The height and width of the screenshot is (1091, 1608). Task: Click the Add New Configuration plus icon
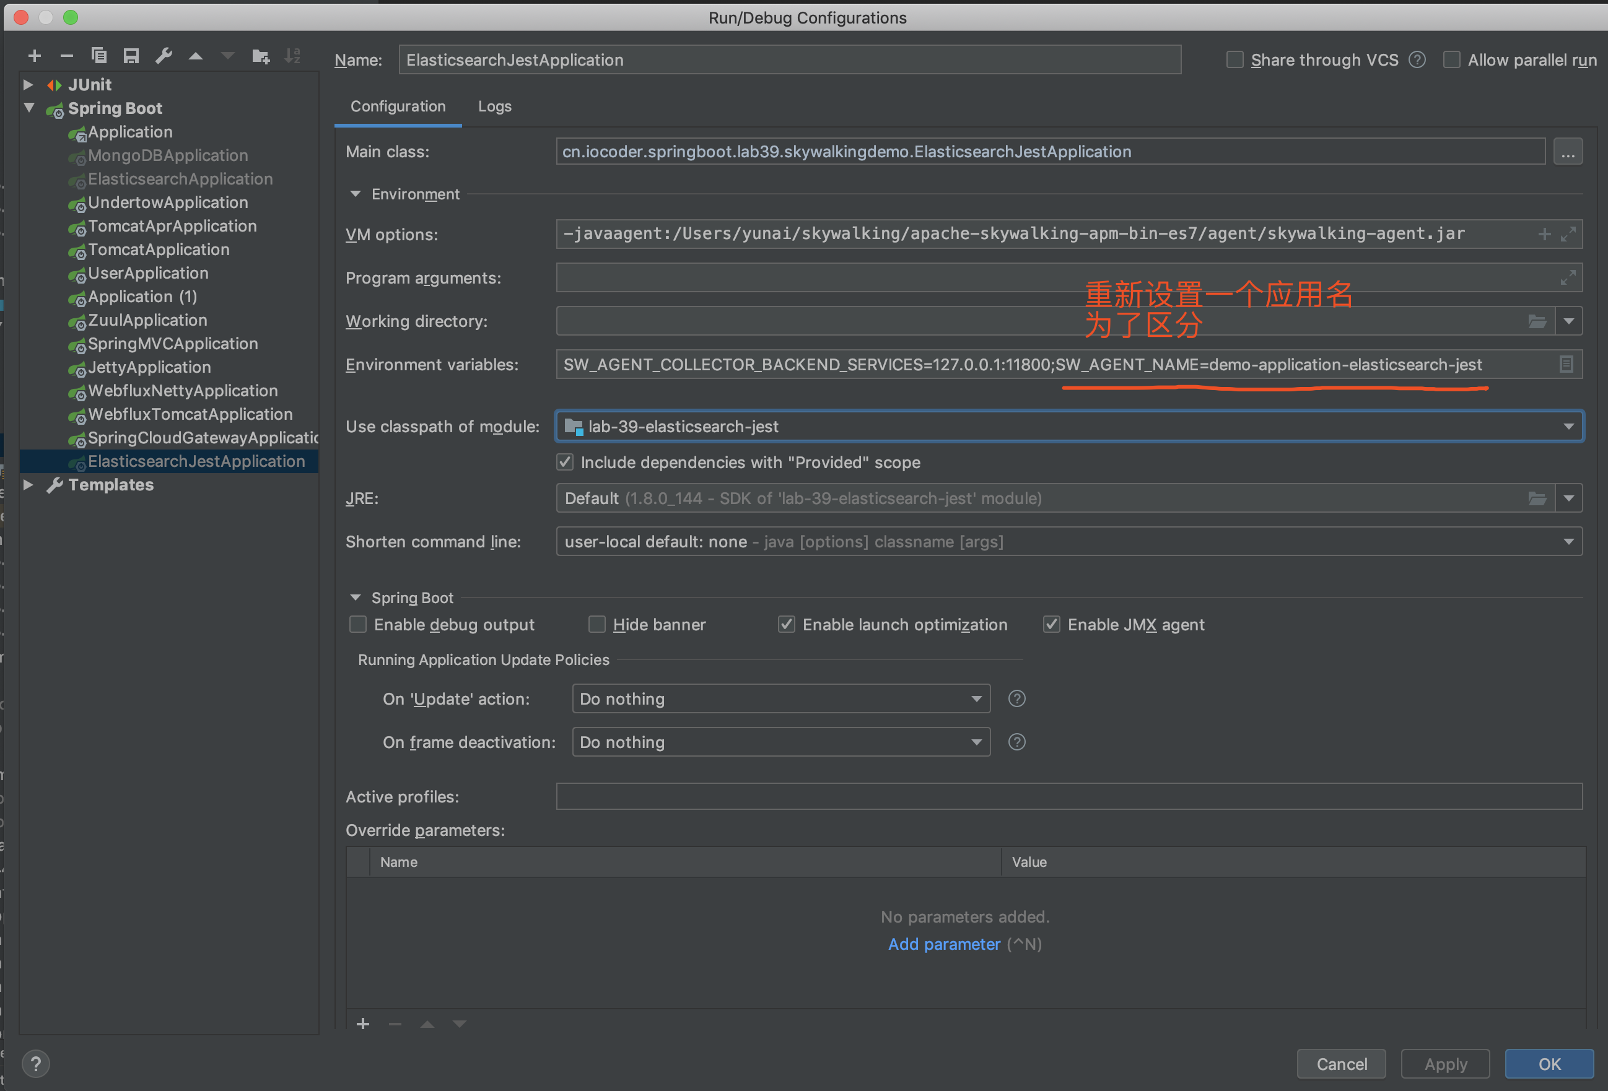pos(35,55)
